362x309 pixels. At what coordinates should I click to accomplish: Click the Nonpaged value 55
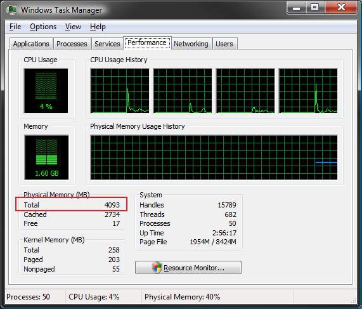click(116, 269)
